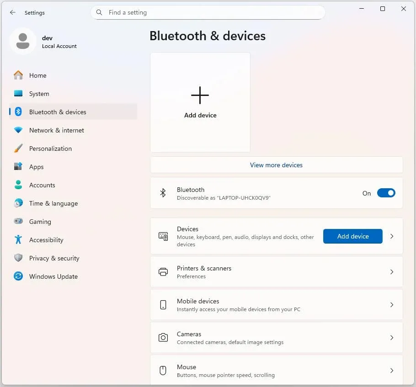Click the System monitor icon
416x387 pixels.
pyautogui.click(x=18, y=93)
